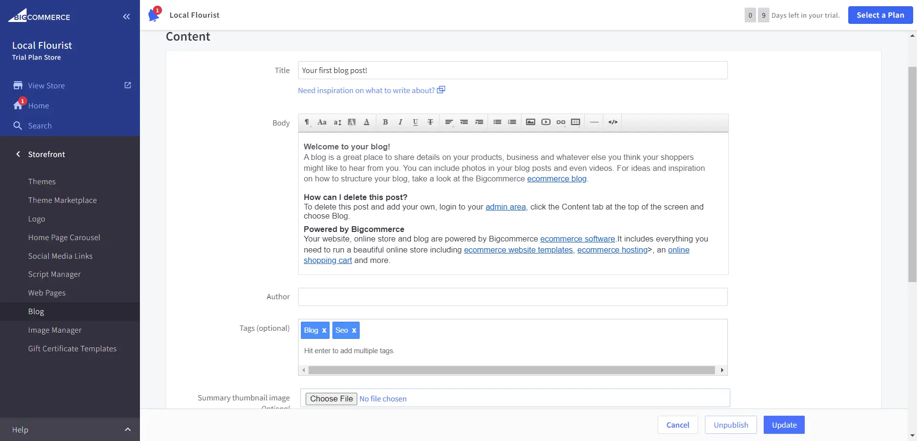Viewport: 917px width, 441px height.
Task: Click the Title input field
Action: [x=512, y=70]
